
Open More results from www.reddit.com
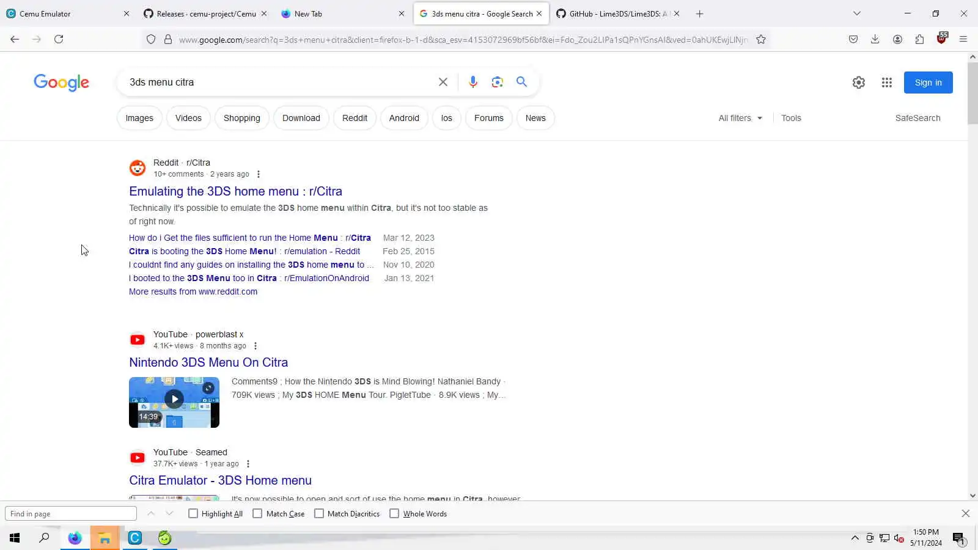click(x=193, y=291)
